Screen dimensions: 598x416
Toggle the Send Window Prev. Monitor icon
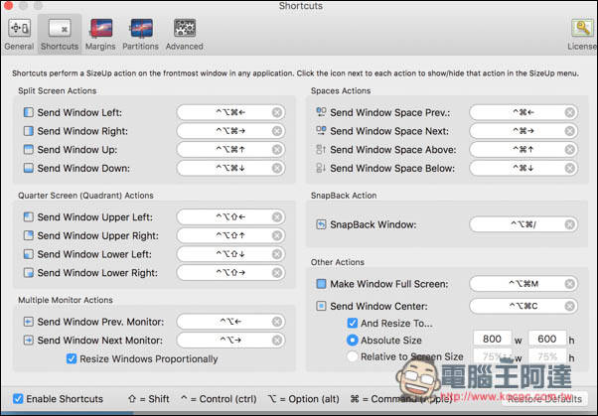(28, 322)
